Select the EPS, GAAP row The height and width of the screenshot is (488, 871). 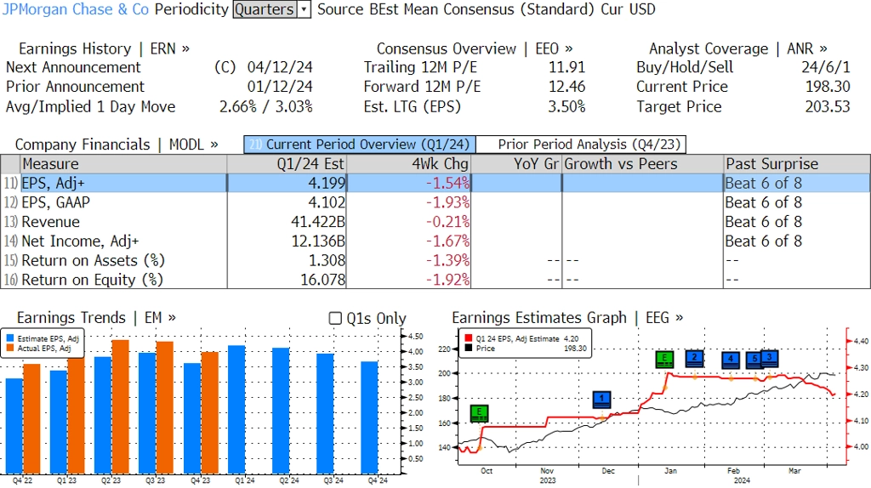click(435, 202)
